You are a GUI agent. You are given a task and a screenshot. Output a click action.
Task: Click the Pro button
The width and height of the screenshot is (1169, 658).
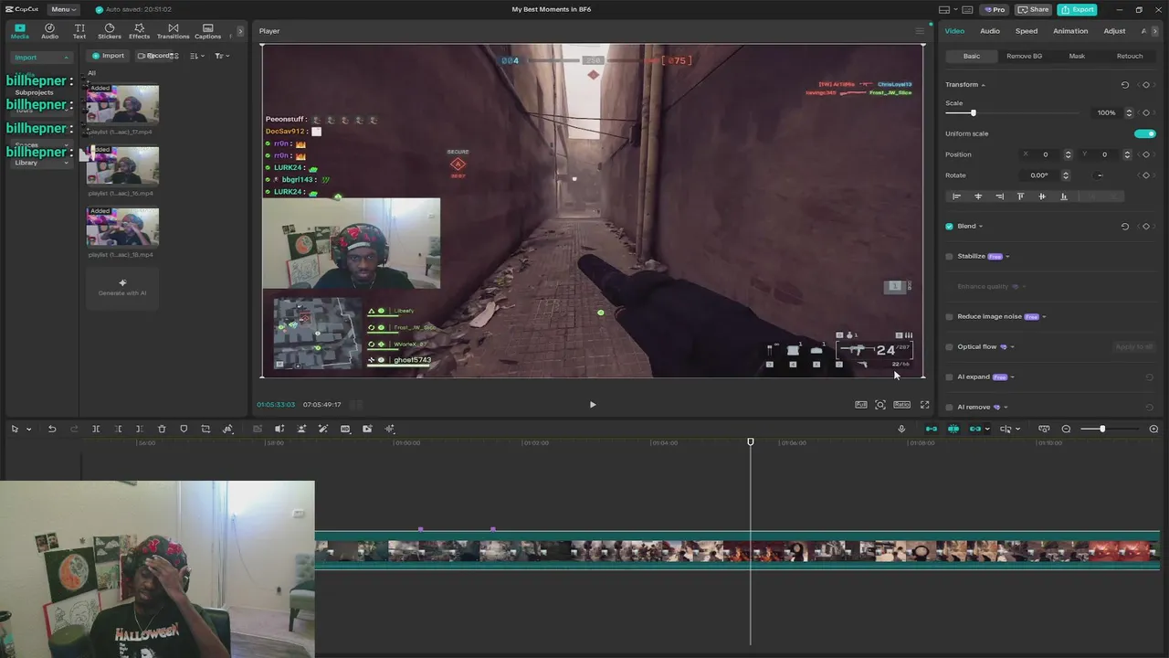click(994, 9)
